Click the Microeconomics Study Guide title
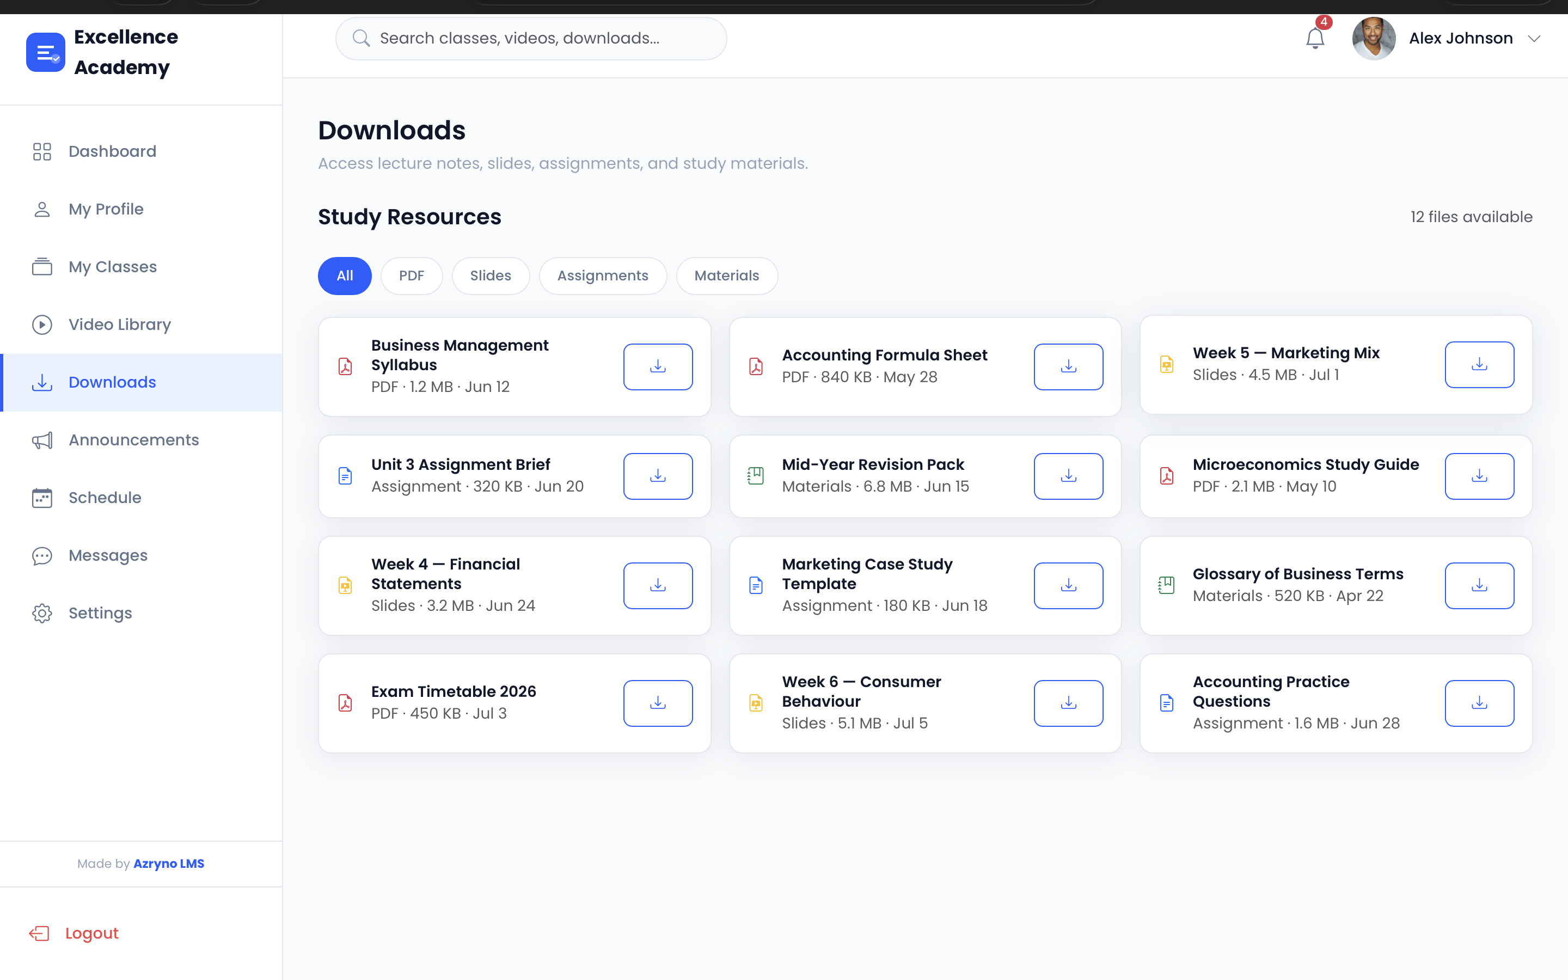The height and width of the screenshot is (980, 1568). point(1306,465)
